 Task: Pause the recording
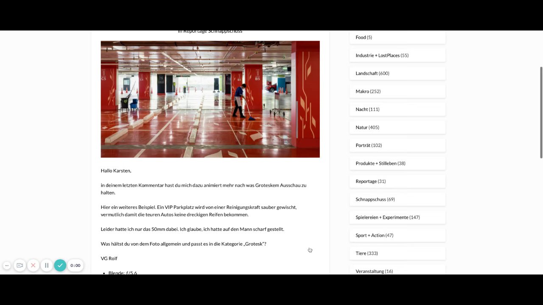[47, 266]
